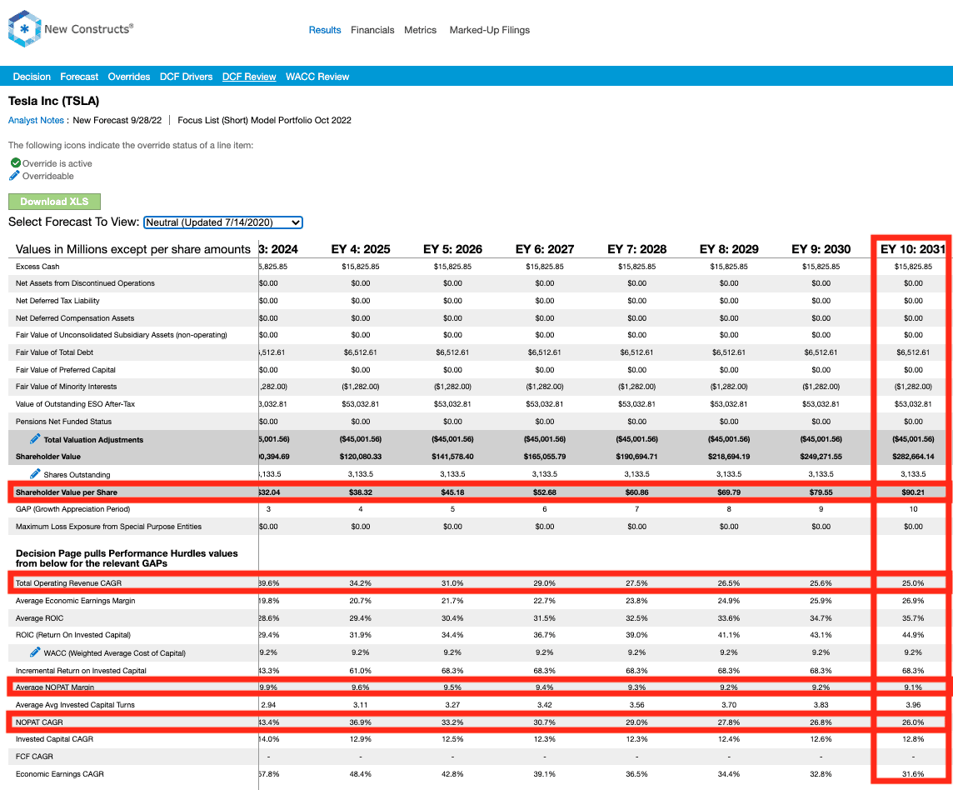Click the Average Avg Invested Capital Turns label
953x790 pixels.
(x=75, y=705)
